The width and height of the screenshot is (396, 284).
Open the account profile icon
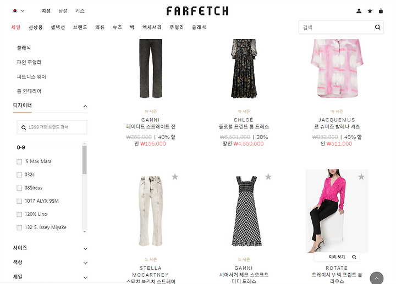point(359,11)
